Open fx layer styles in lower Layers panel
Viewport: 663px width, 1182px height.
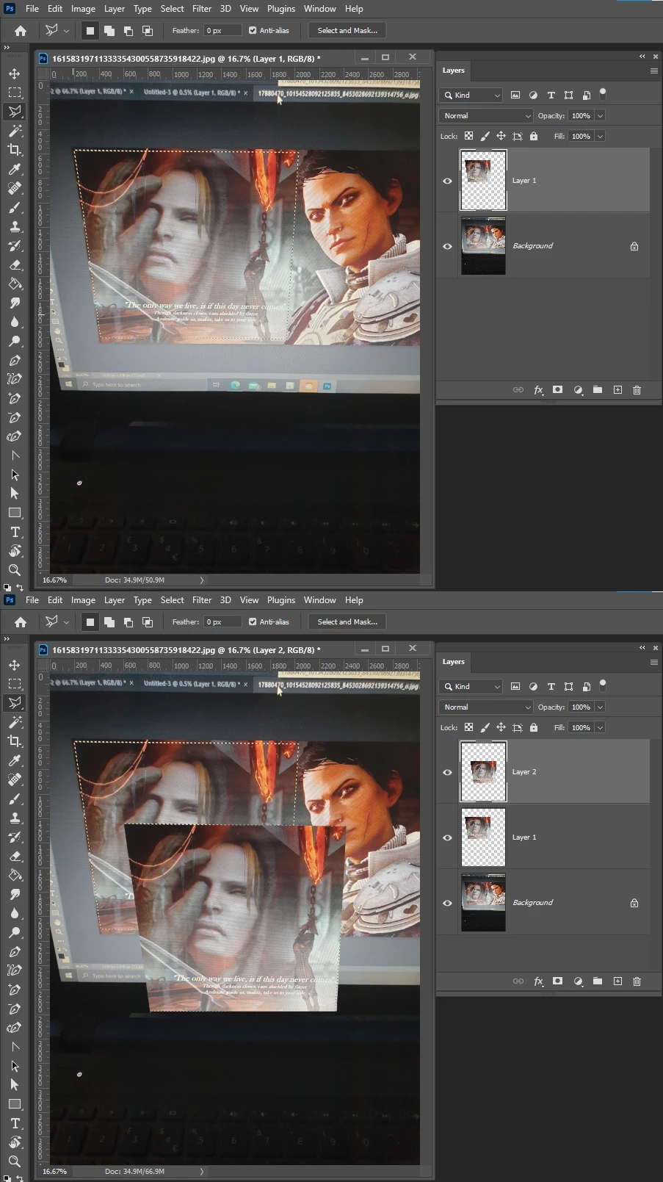[x=538, y=981]
